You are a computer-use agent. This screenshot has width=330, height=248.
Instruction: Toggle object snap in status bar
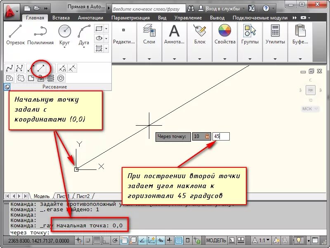coord(124,240)
